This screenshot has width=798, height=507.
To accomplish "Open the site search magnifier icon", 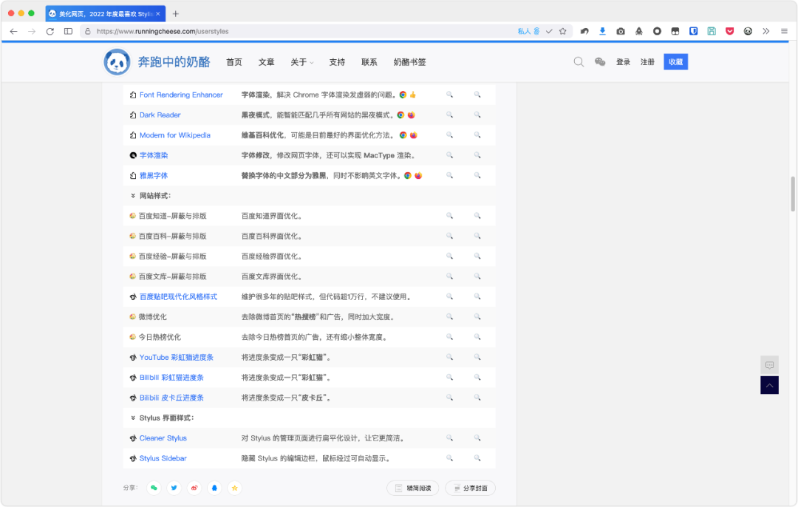I will coord(579,62).
